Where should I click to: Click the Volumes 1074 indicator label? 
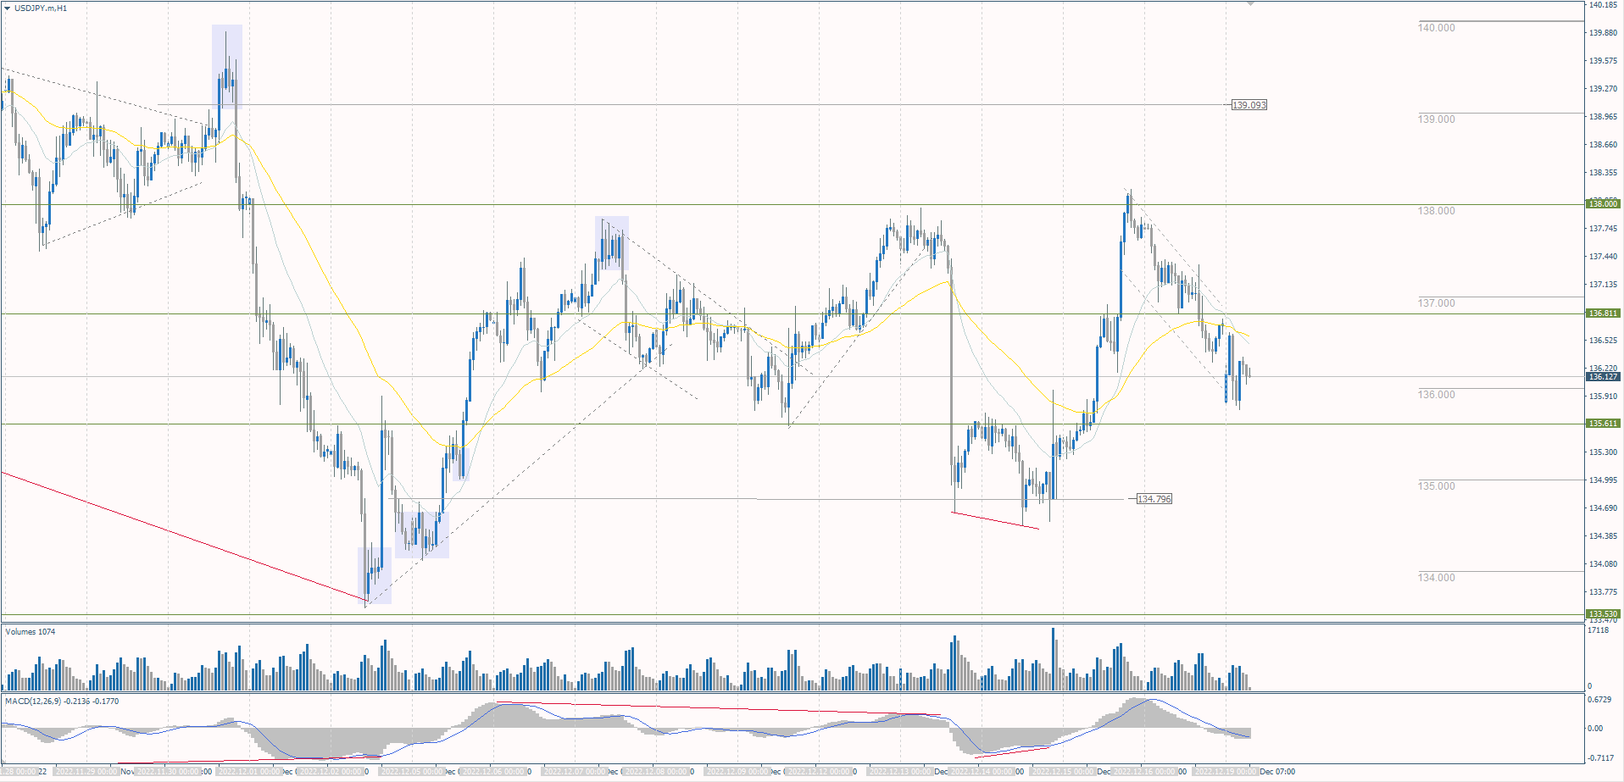click(31, 632)
